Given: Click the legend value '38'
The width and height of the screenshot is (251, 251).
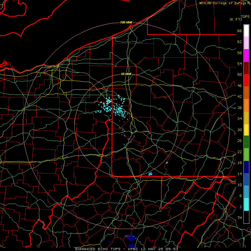Looking at the screenshot, I should [x=240, y=108].
